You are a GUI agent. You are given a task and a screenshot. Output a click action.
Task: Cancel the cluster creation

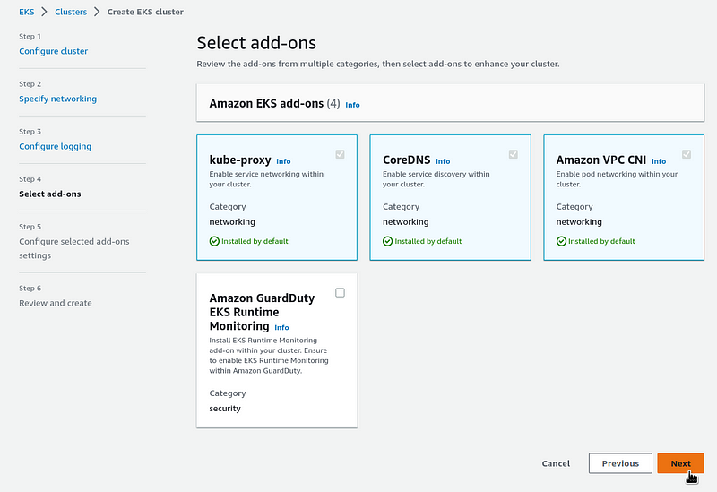556,463
